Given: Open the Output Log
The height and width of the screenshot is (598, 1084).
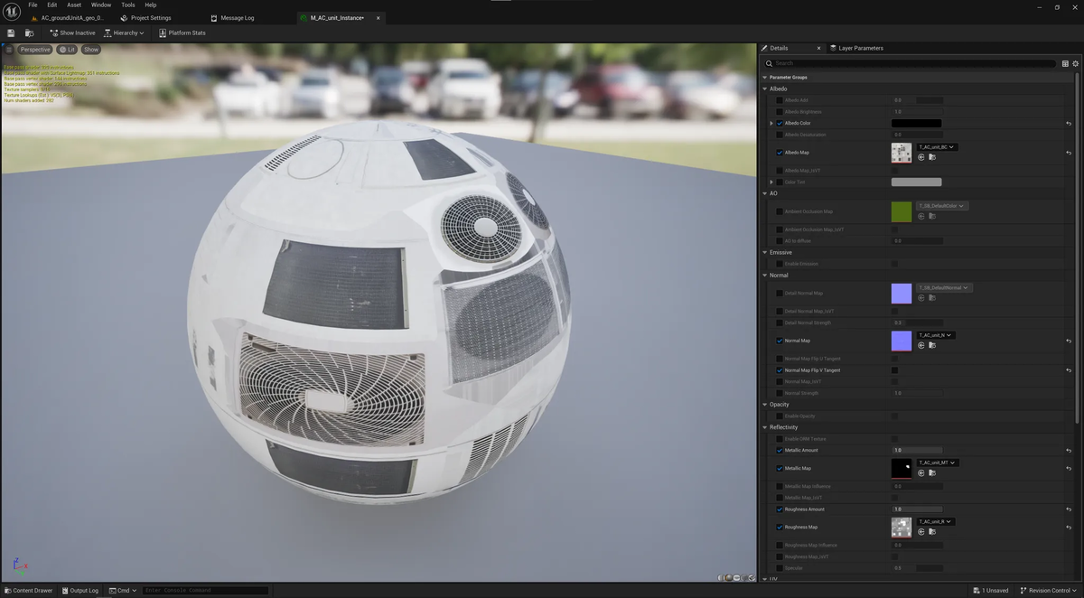Looking at the screenshot, I should tap(79, 591).
